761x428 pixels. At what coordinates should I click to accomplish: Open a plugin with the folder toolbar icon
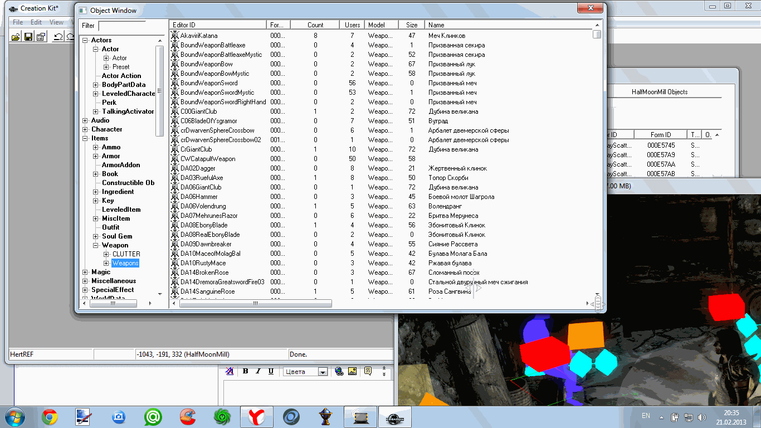pyautogui.click(x=16, y=37)
